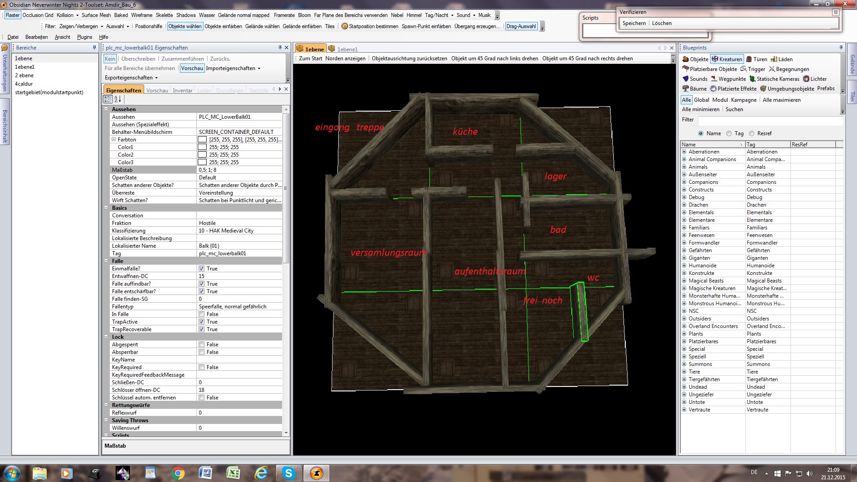
Task: Click the Lichter lantern icon
Action: pyautogui.click(x=806, y=79)
